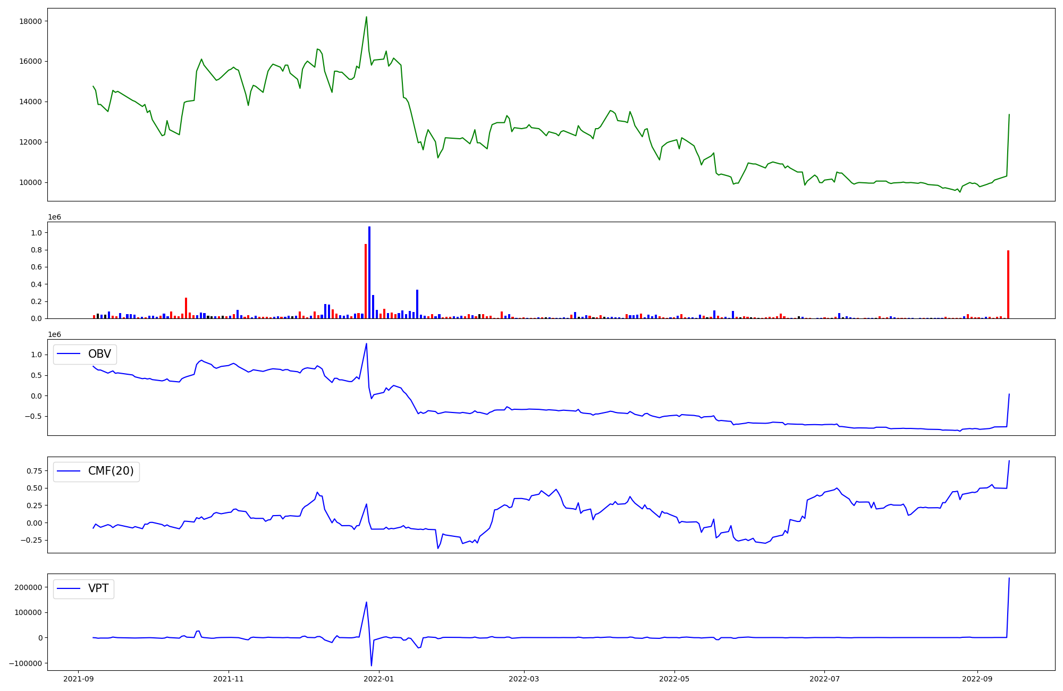Click the 2021-11 x-axis tick label
Screen dimensions: 1063x691
point(229,679)
